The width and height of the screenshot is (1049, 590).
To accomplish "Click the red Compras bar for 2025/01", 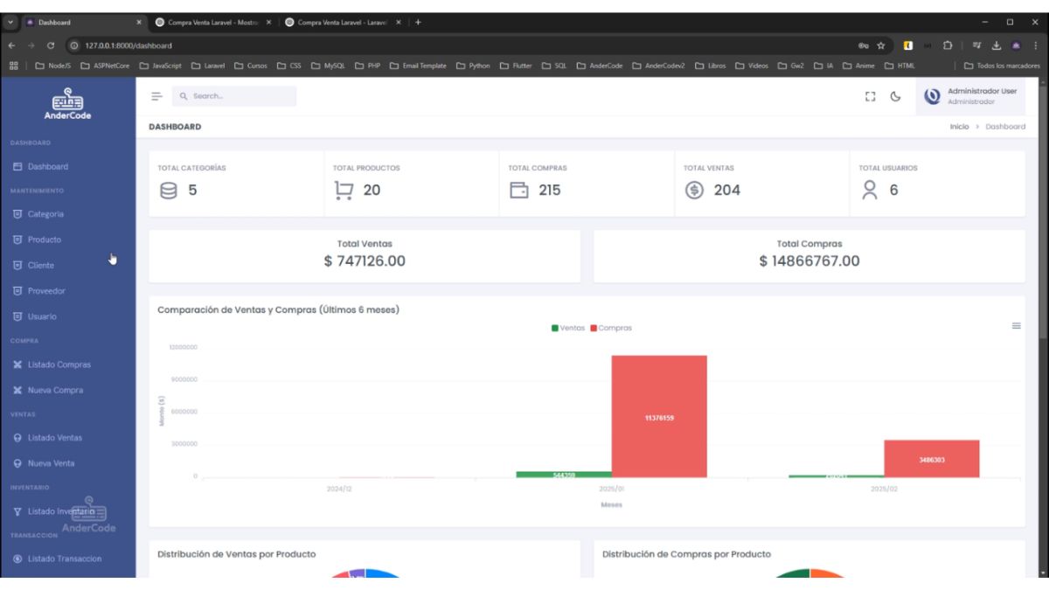I will click(x=659, y=416).
